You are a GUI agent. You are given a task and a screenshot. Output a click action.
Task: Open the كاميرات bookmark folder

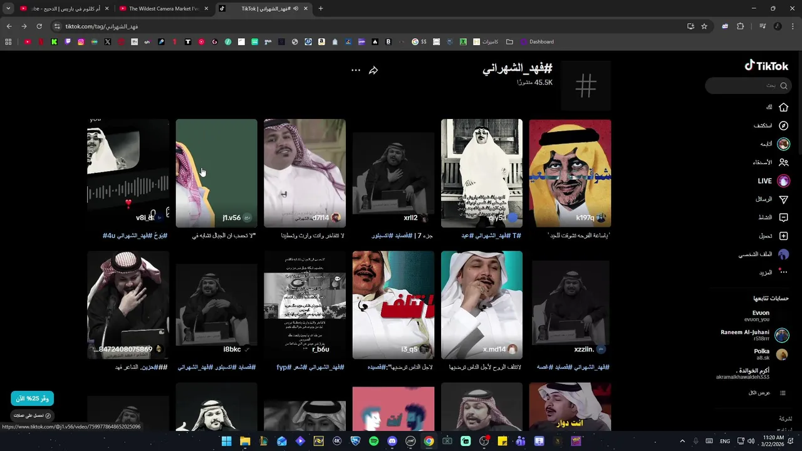pos(486,42)
